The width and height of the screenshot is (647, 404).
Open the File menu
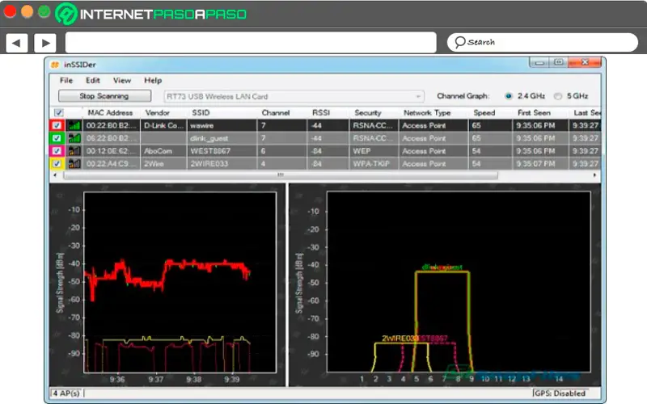pos(66,80)
